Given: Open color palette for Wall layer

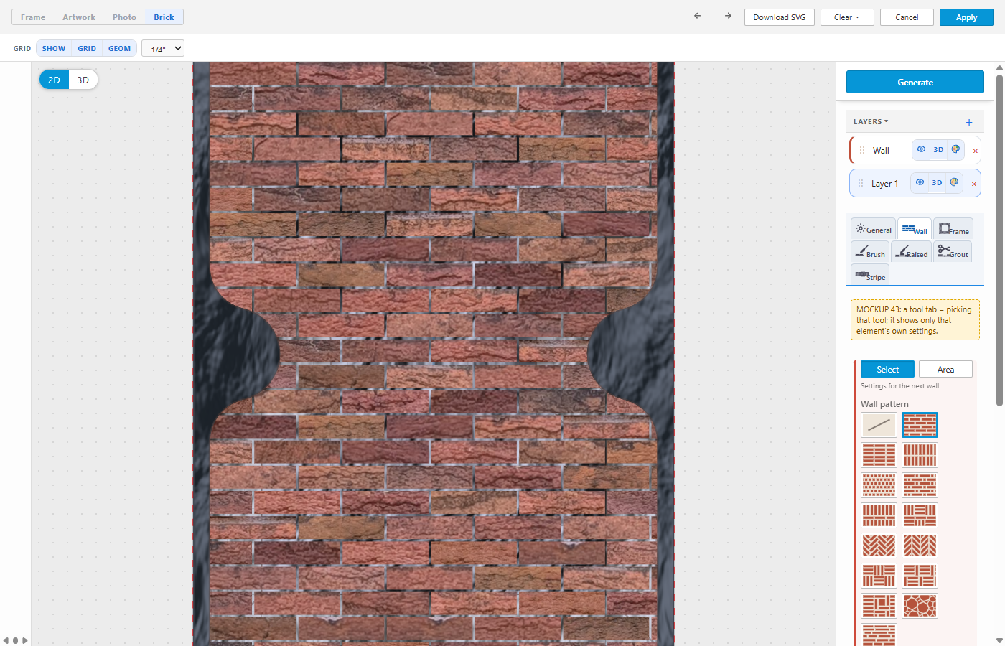Looking at the screenshot, I should (x=955, y=149).
